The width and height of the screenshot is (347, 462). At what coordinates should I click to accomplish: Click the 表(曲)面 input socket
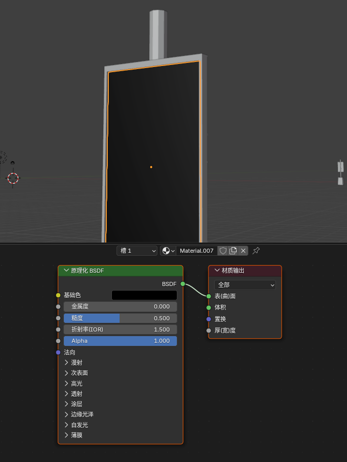click(x=209, y=296)
